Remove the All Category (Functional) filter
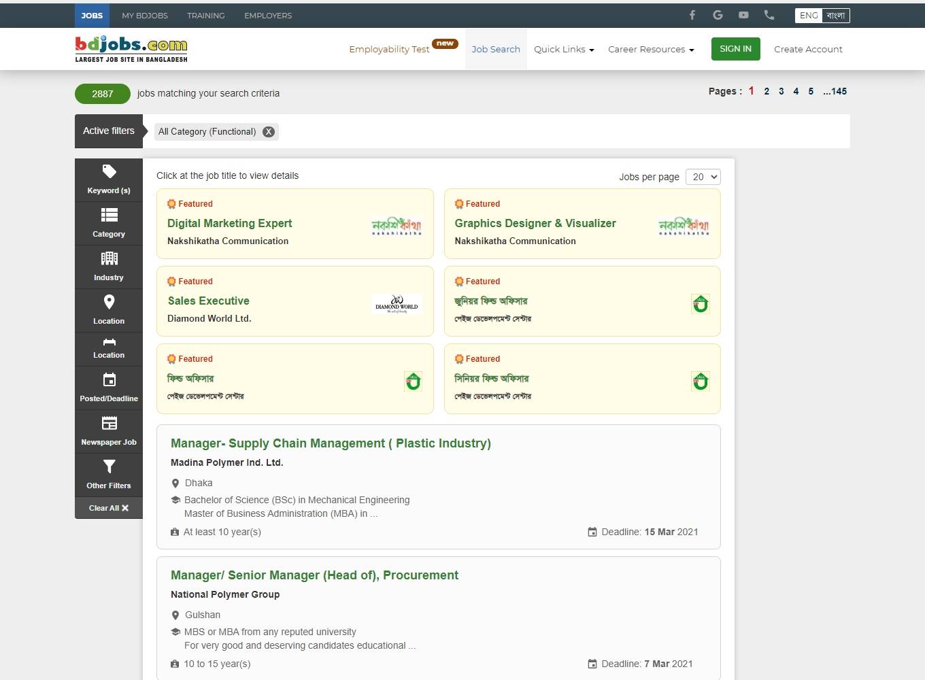925x680 pixels. 269,132
